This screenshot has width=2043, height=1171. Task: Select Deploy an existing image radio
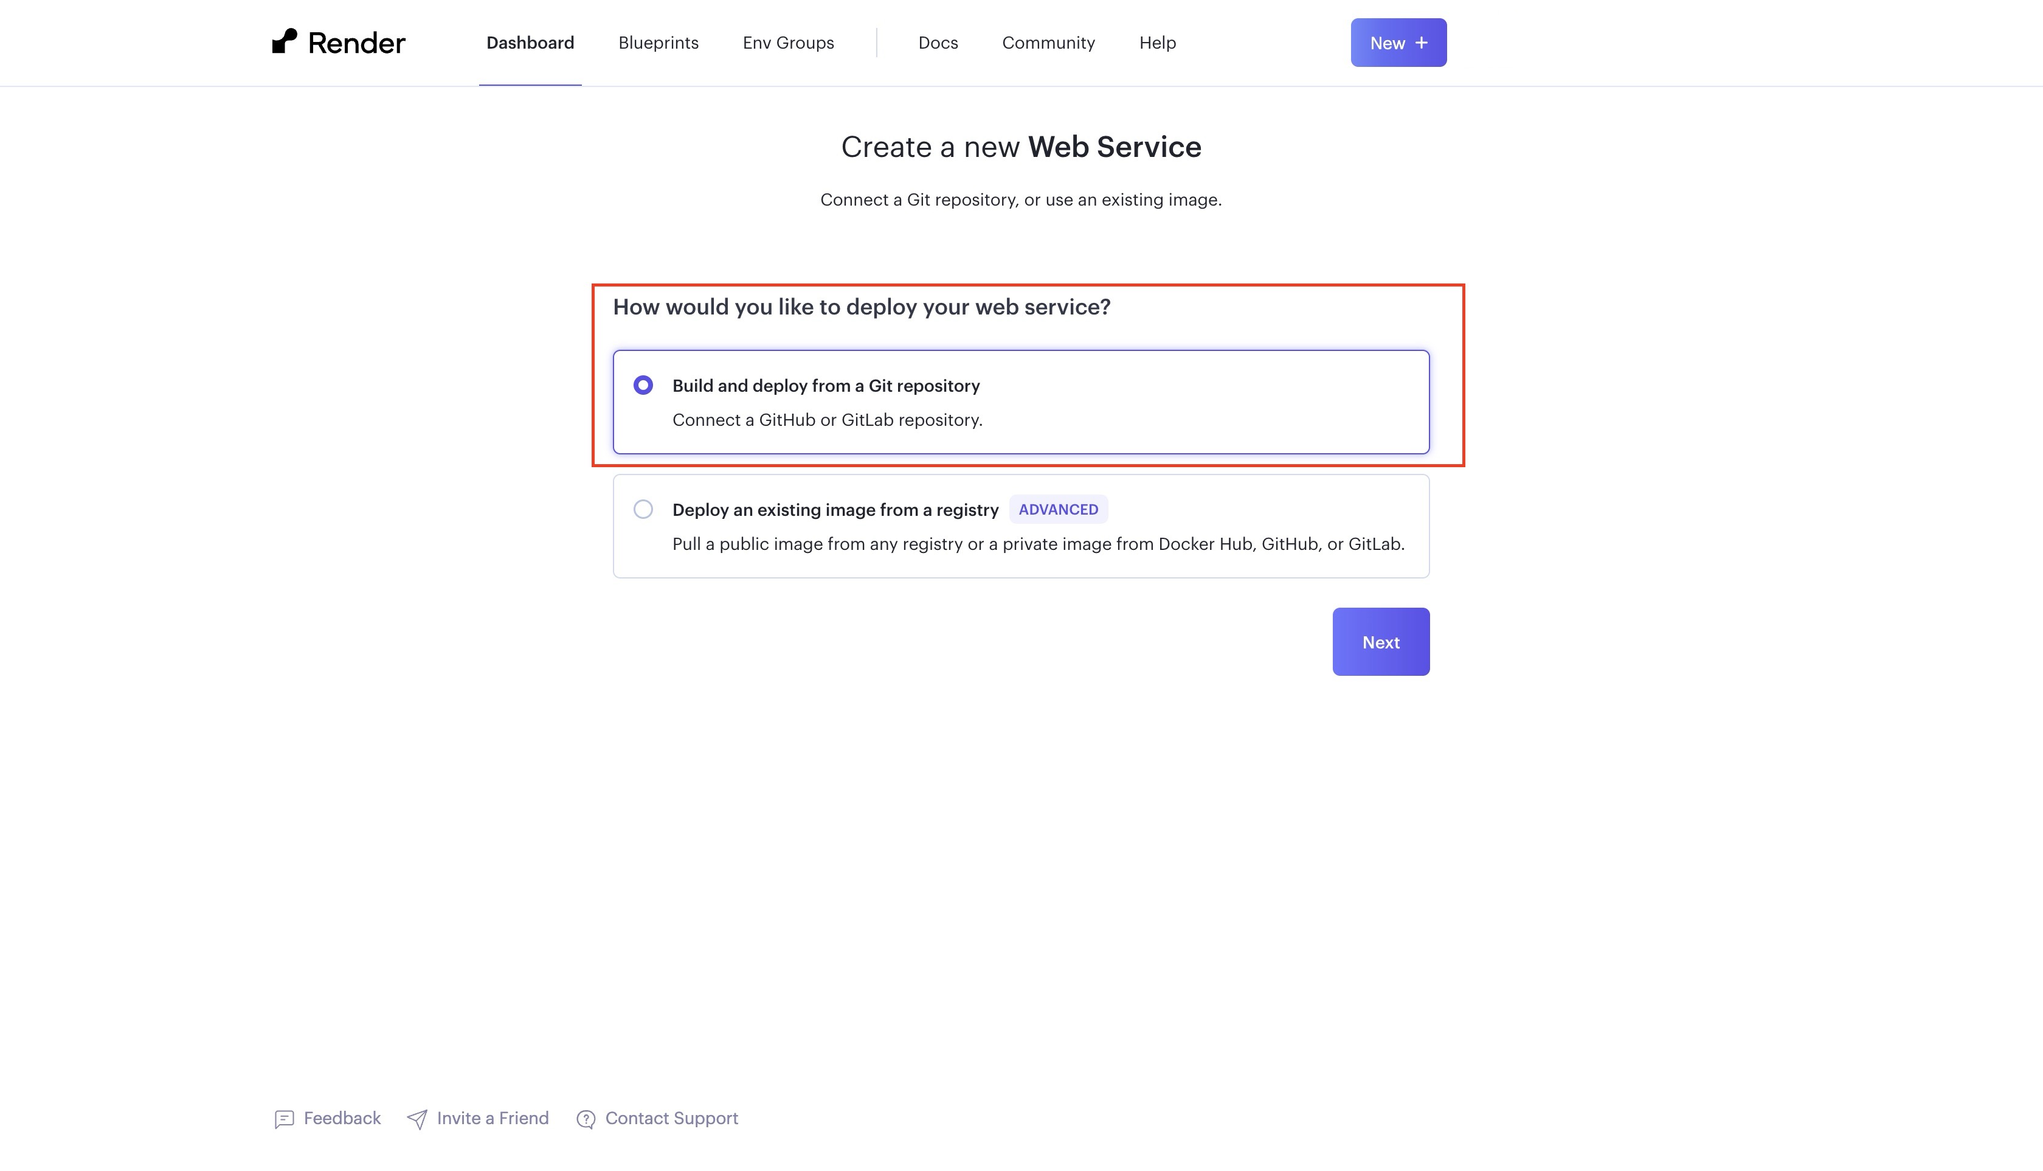(x=643, y=509)
